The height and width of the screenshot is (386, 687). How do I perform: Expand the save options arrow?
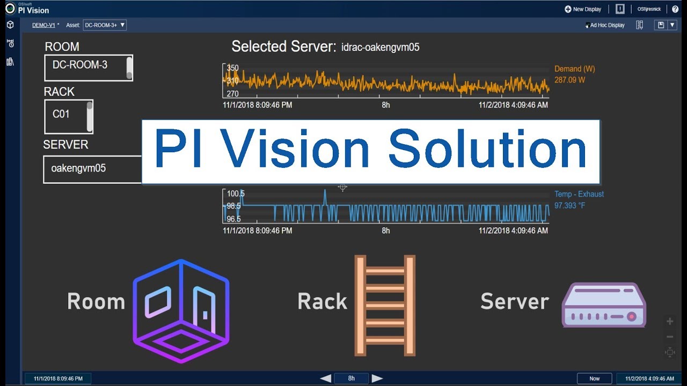tap(671, 25)
